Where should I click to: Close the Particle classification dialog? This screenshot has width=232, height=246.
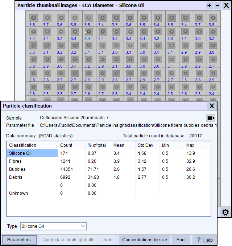point(212,106)
